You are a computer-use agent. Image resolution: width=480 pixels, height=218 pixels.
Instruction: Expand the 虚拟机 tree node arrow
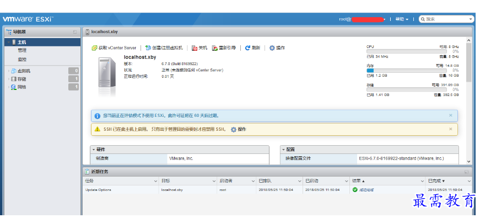(x=9, y=71)
